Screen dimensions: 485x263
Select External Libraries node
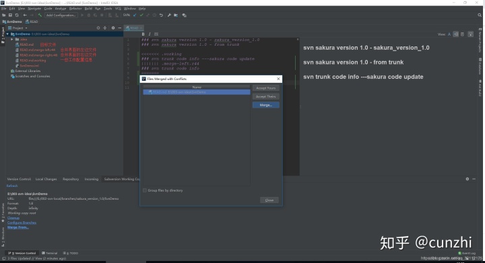tap(28, 71)
